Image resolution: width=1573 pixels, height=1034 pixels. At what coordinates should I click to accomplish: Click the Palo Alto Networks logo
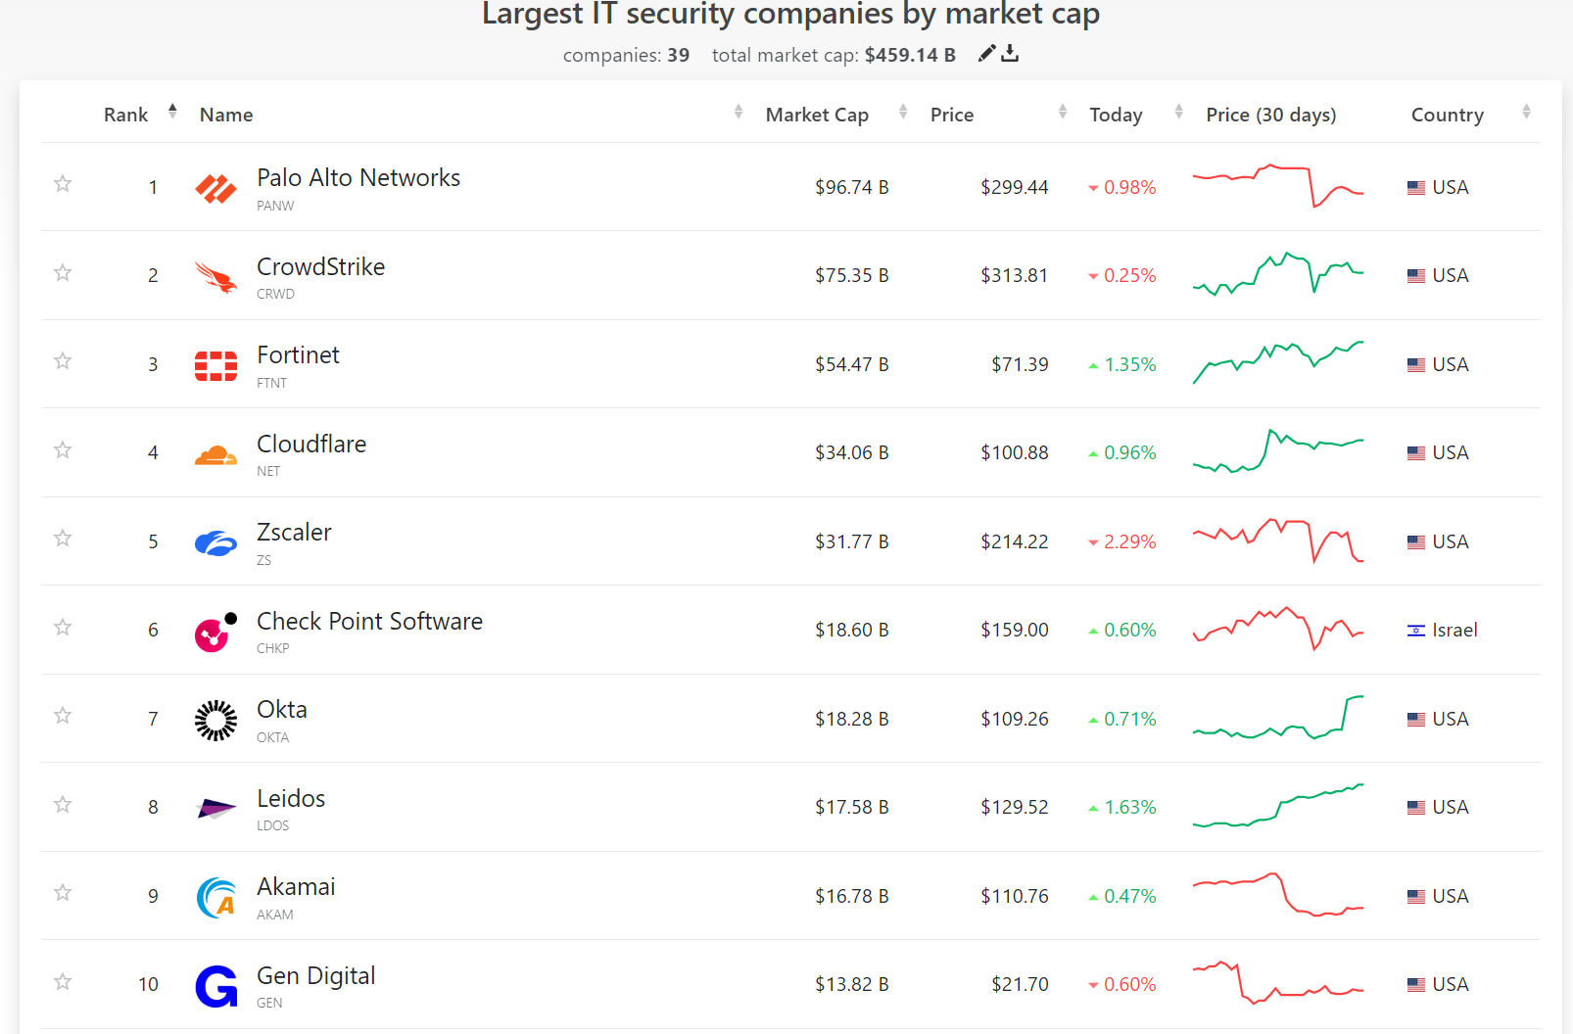click(x=215, y=188)
